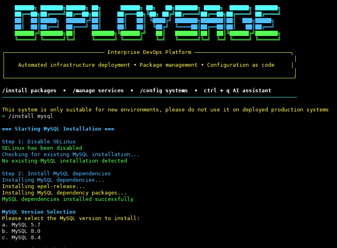The height and width of the screenshot is (248, 337).
Task: Collapse the MySQL Version Selection section
Action: coord(38,212)
